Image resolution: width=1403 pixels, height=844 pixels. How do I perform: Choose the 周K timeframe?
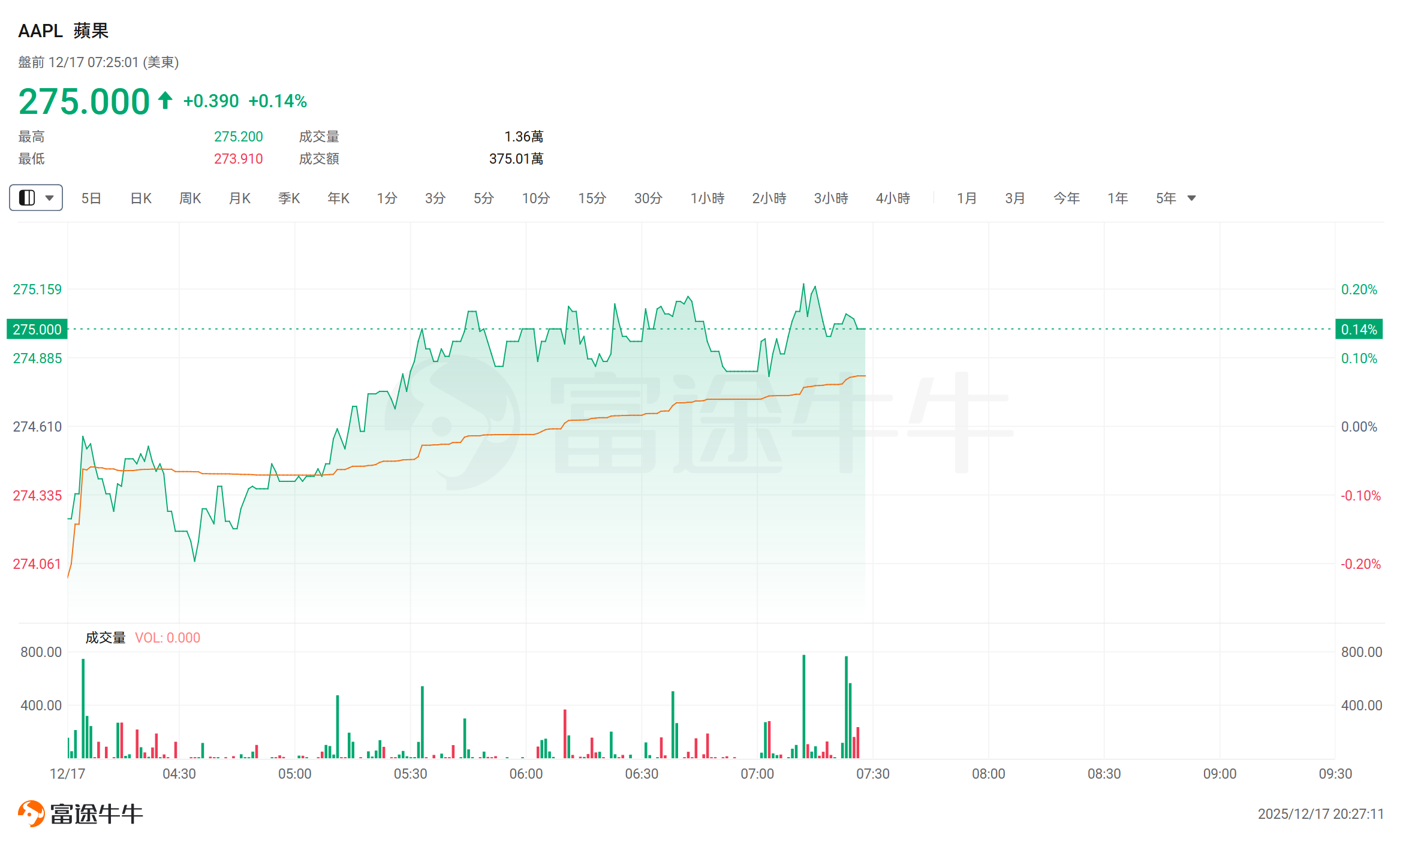point(190,198)
